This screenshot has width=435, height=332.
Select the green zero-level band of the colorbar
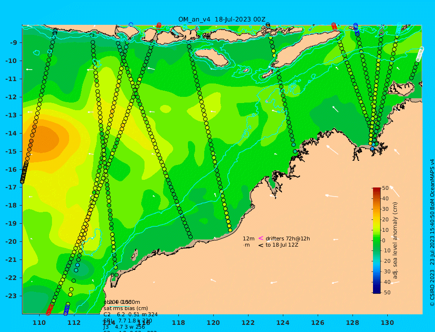377,240
